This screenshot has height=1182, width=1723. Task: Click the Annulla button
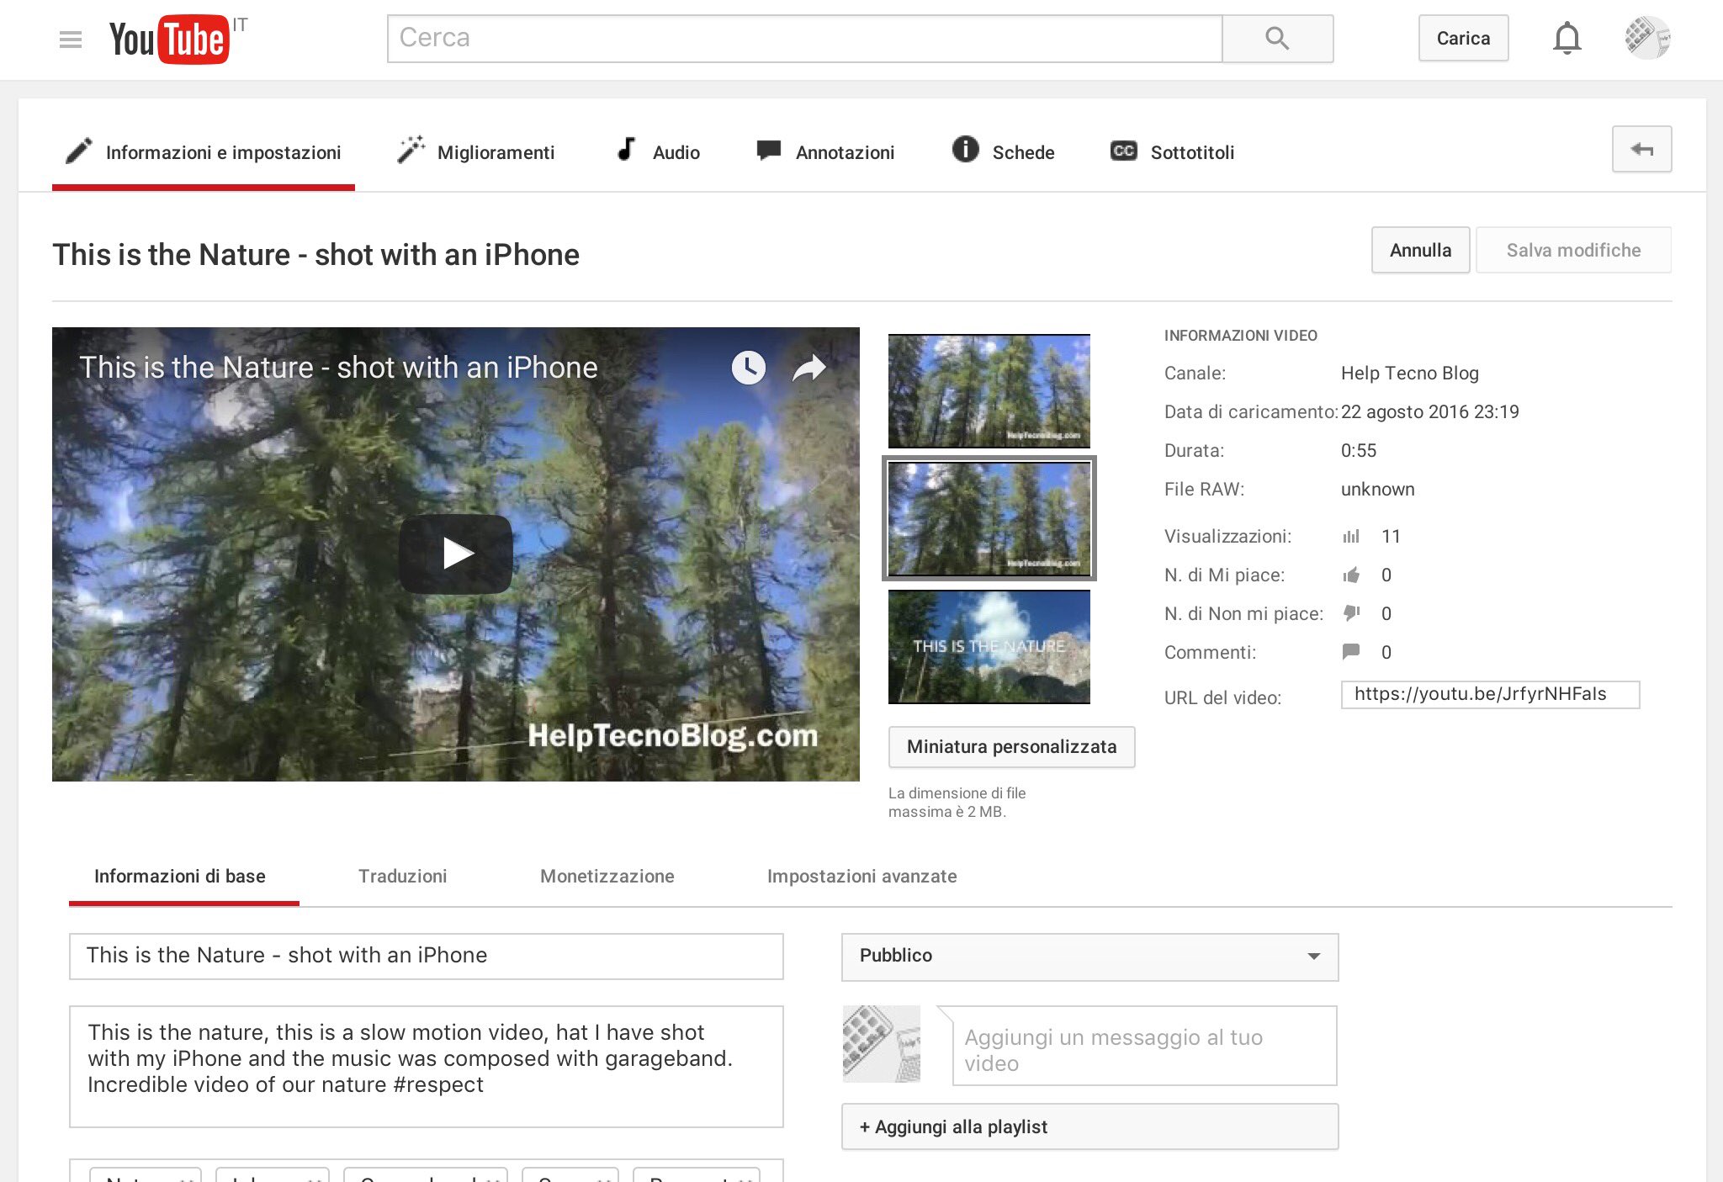click(1420, 250)
